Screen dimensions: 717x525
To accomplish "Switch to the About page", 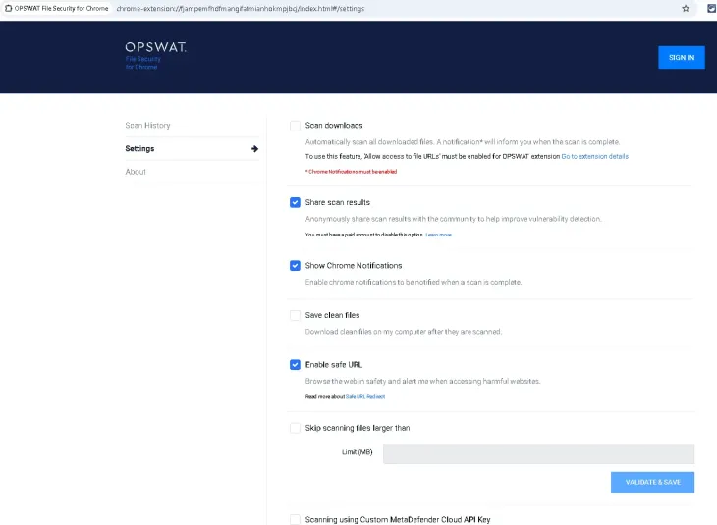I will 136,172.
